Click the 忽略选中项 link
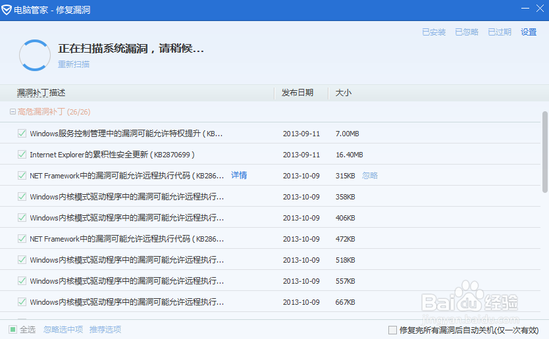Screen dimensions: 549x339 click(x=63, y=330)
